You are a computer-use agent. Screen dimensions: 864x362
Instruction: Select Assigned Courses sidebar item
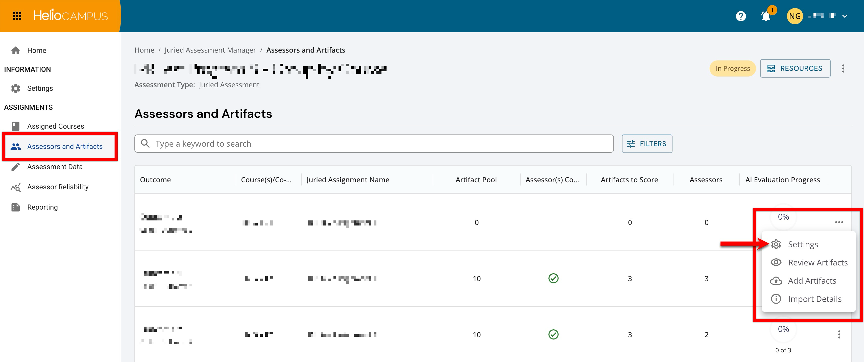click(x=55, y=126)
